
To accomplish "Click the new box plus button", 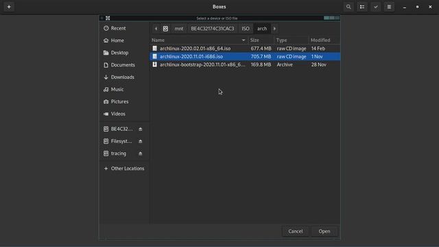I will [x=9, y=7].
